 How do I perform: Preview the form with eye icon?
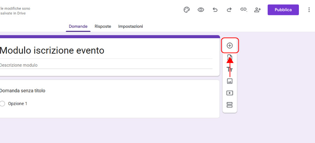[201, 10]
